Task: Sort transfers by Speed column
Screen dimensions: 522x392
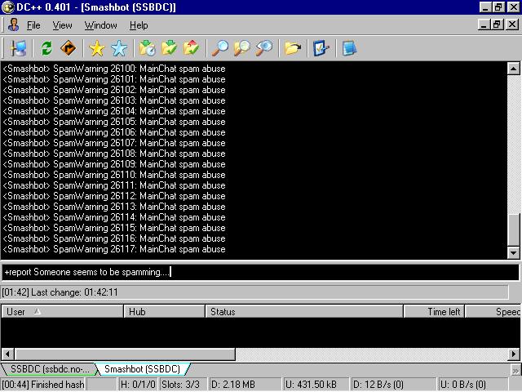Action: (x=493, y=312)
